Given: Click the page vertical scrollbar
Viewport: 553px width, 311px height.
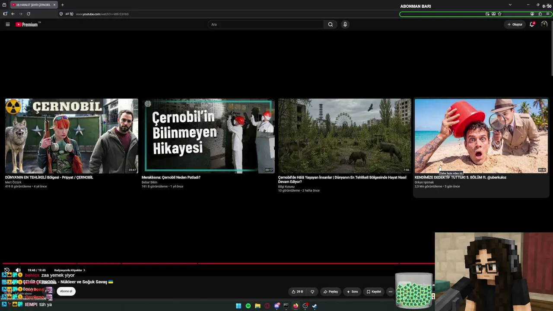Looking at the screenshot, I should (551, 49).
